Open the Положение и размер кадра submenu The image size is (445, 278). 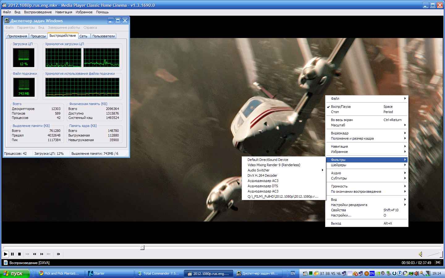[x=367, y=138]
